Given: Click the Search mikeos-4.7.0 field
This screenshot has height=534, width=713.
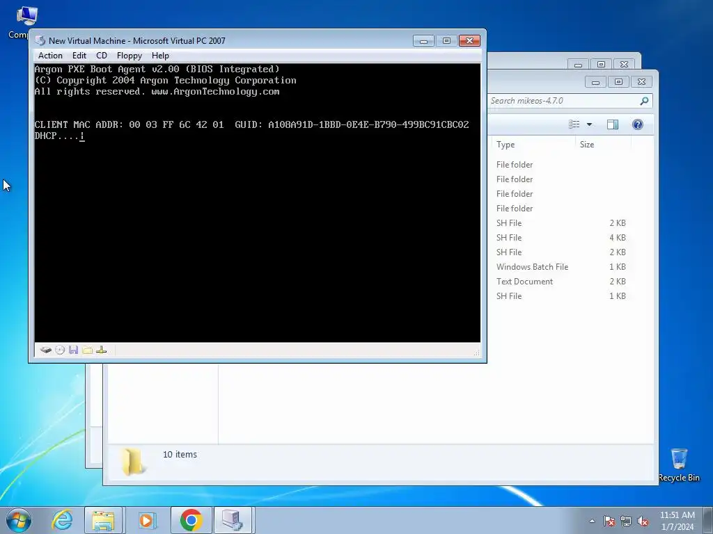Looking at the screenshot, I should click(564, 101).
